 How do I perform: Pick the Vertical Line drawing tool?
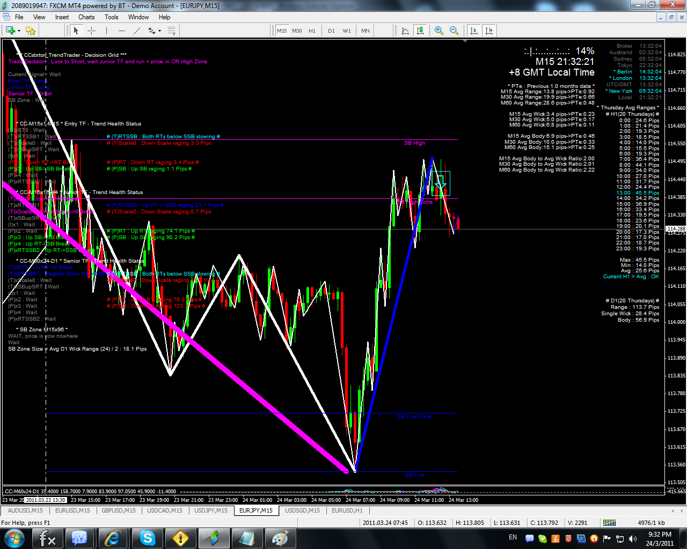(x=106, y=31)
